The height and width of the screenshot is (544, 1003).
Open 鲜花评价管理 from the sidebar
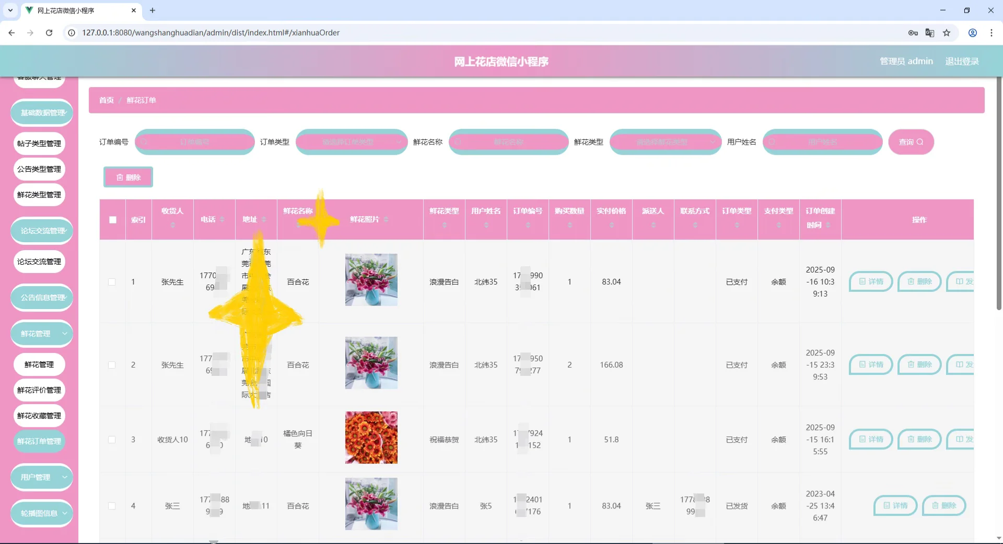pyautogui.click(x=39, y=390)
